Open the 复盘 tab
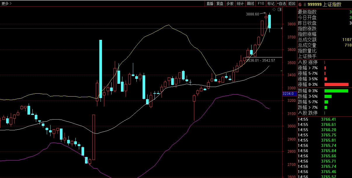Viewport: 352px width, 178px height. 220,3
